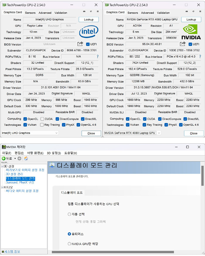This screenshot has width=205, height=256.
Task: Click the display mode page header icon
Action: [x=52, y=165]
